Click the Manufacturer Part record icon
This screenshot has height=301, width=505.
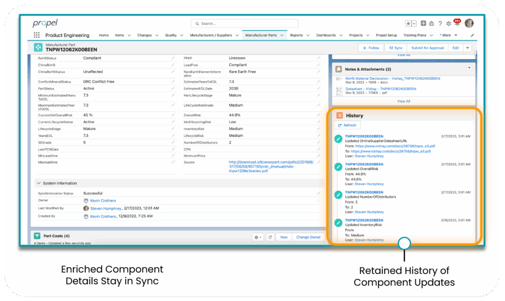[38, 47]
